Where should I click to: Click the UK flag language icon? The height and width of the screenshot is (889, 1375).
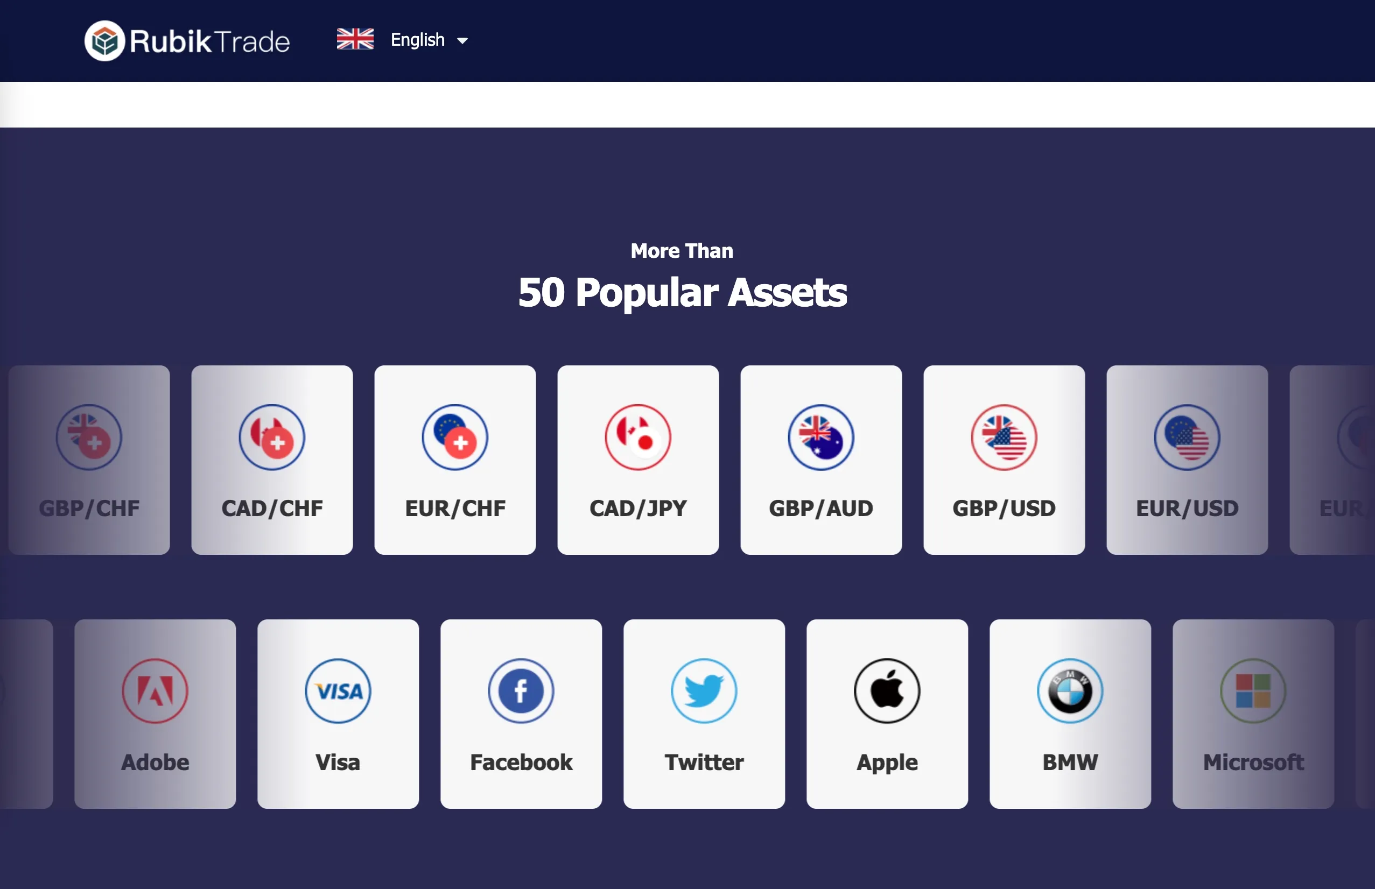coord(355,39)
